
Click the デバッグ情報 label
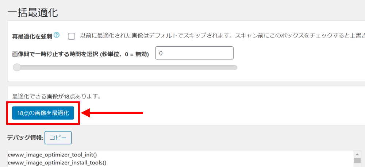pyautogui.click(x=25, y=138)
